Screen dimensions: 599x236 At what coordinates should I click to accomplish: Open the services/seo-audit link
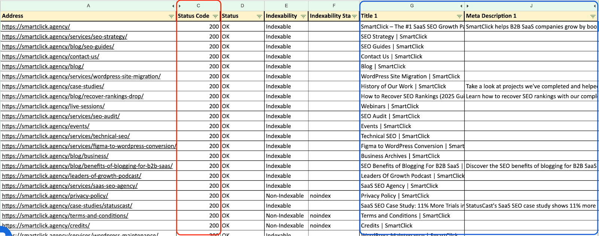click(x=61, y=116)
